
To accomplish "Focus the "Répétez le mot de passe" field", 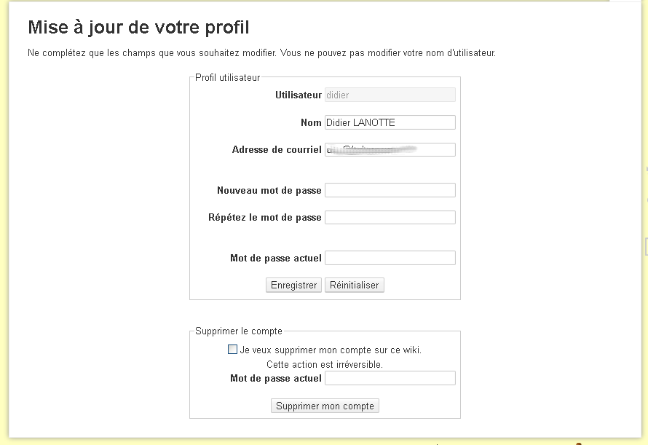I will click(390, 216).
